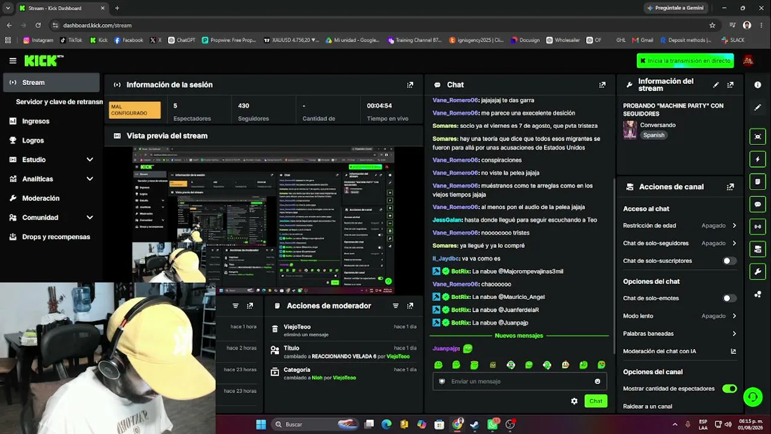The width and height of the screenshot is (771, 434).
Task: Pop out the Acciones de moderador panel
Action: click(x=410, y=306)
